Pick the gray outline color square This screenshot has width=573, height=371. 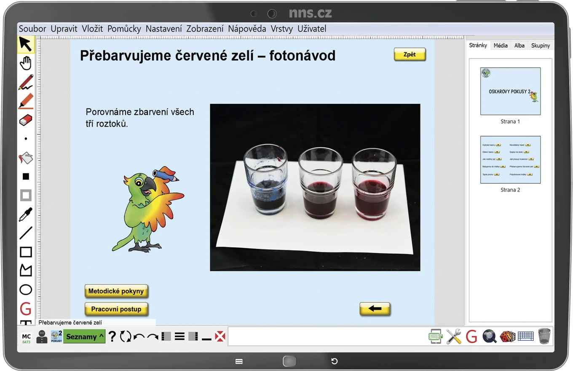coord(26,195)
